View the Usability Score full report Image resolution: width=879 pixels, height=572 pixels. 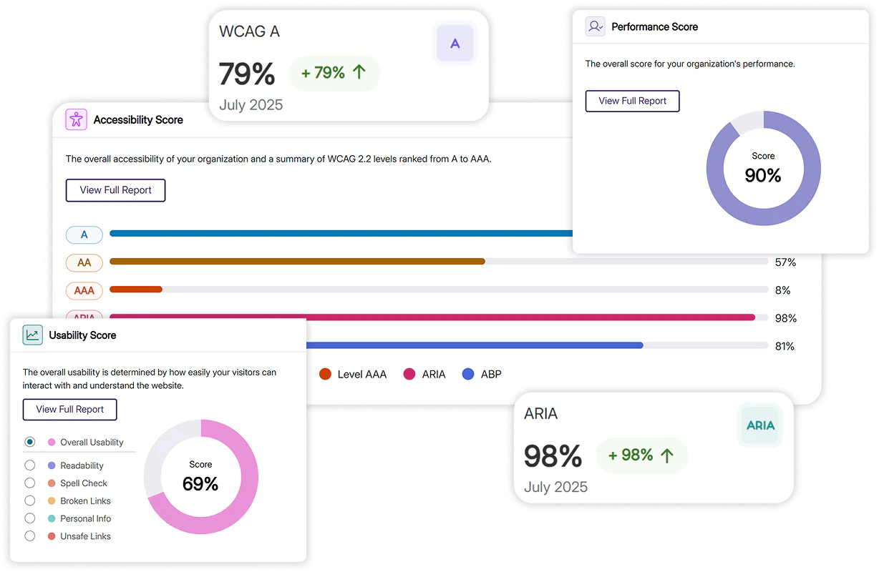coord(70,409)
